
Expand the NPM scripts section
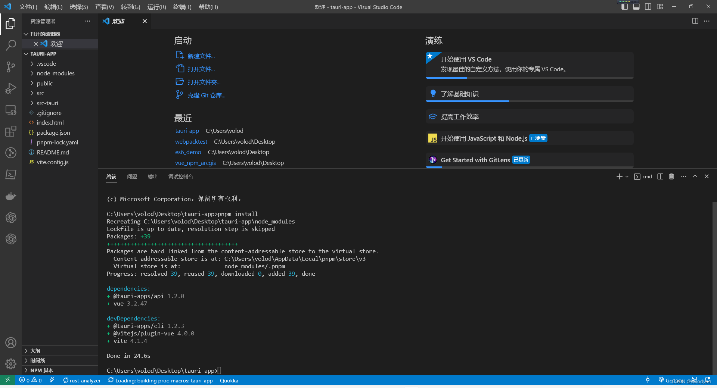point(60,370)
